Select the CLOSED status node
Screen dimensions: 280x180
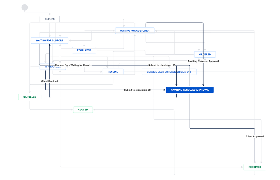coord(83,109)
